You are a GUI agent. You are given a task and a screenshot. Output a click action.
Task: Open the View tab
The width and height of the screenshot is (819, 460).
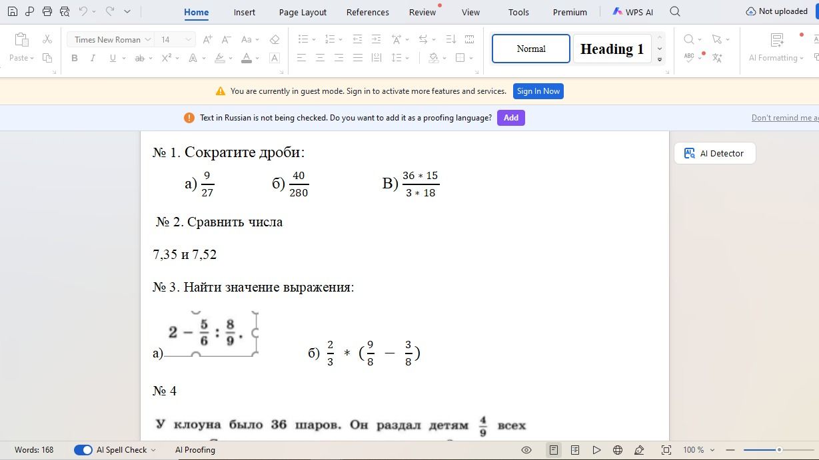coord(470,12)
